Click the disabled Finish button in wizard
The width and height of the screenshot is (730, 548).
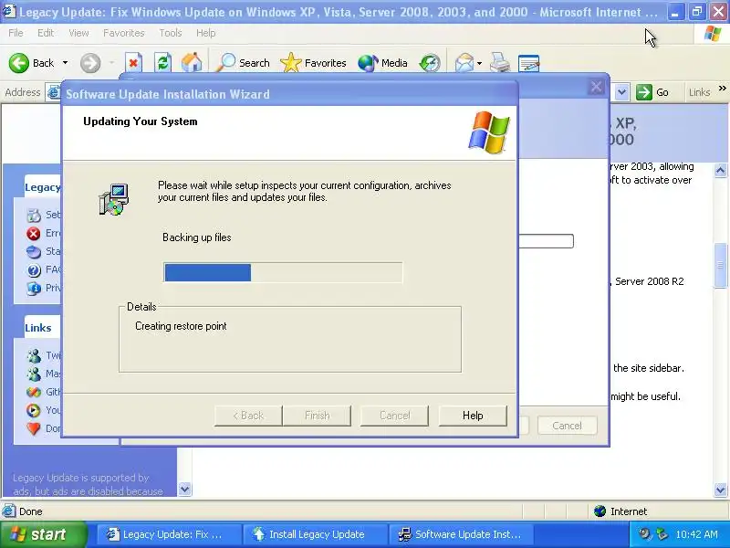[x=317, y=416]
